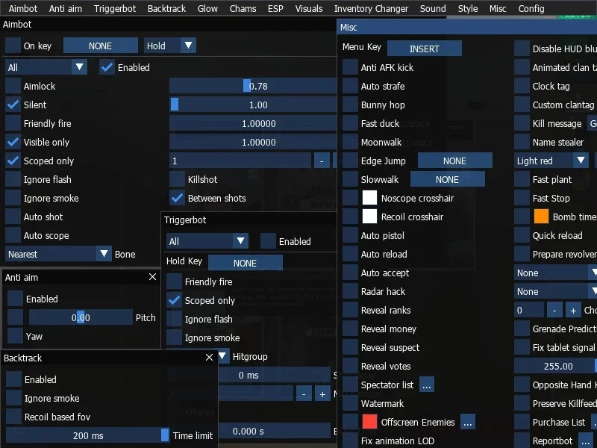Set the Edge Jump key NONE button
This screenshot has width=597, height=448.
pyautogui.click(x=454, y=161)
